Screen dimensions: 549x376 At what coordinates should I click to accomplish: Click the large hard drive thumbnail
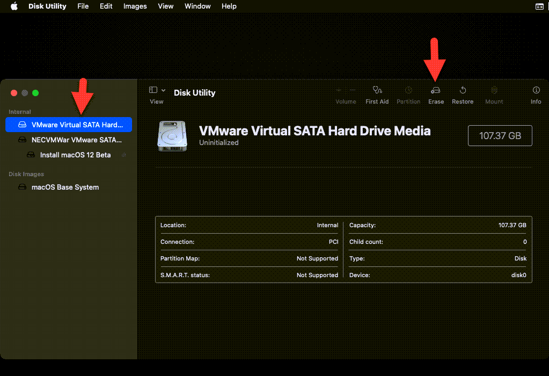coord(173,134)
